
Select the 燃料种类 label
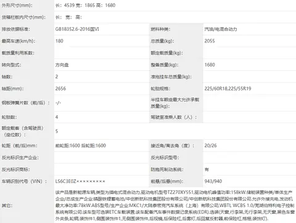160,29
